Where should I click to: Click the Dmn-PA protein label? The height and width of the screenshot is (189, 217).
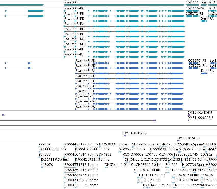pyautogui.click(x=208, y=71)
